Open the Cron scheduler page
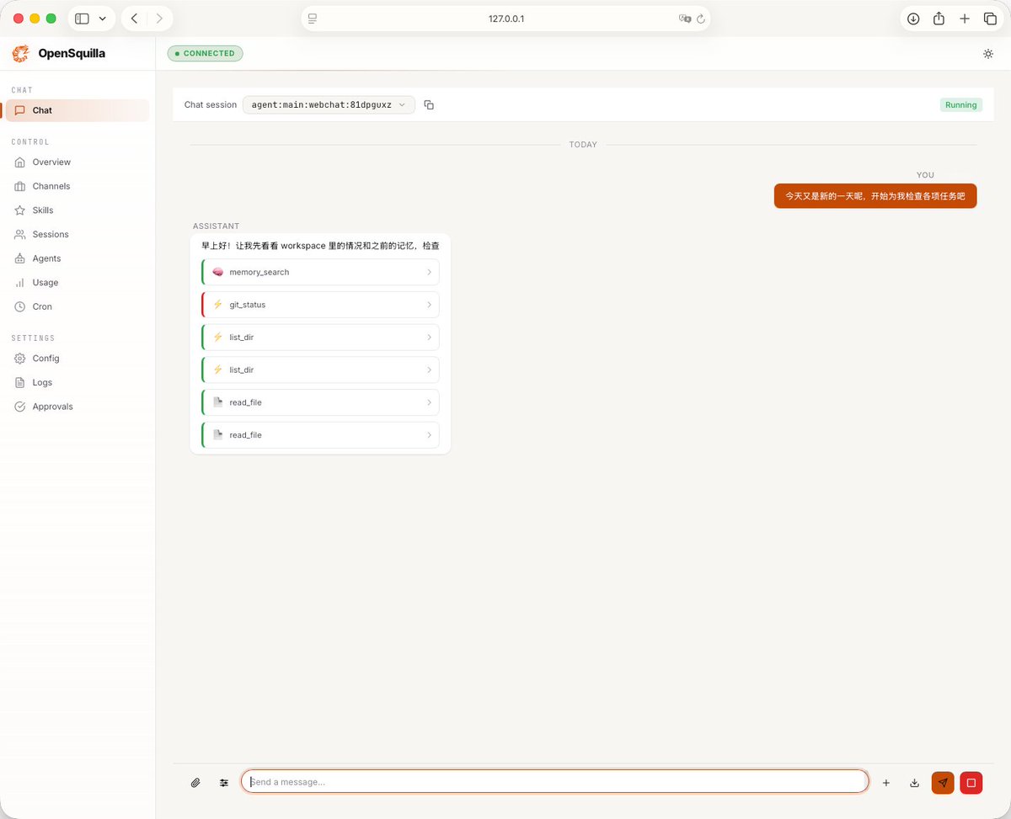This screenshot has width=1011, height=819. tap(77, 306)
